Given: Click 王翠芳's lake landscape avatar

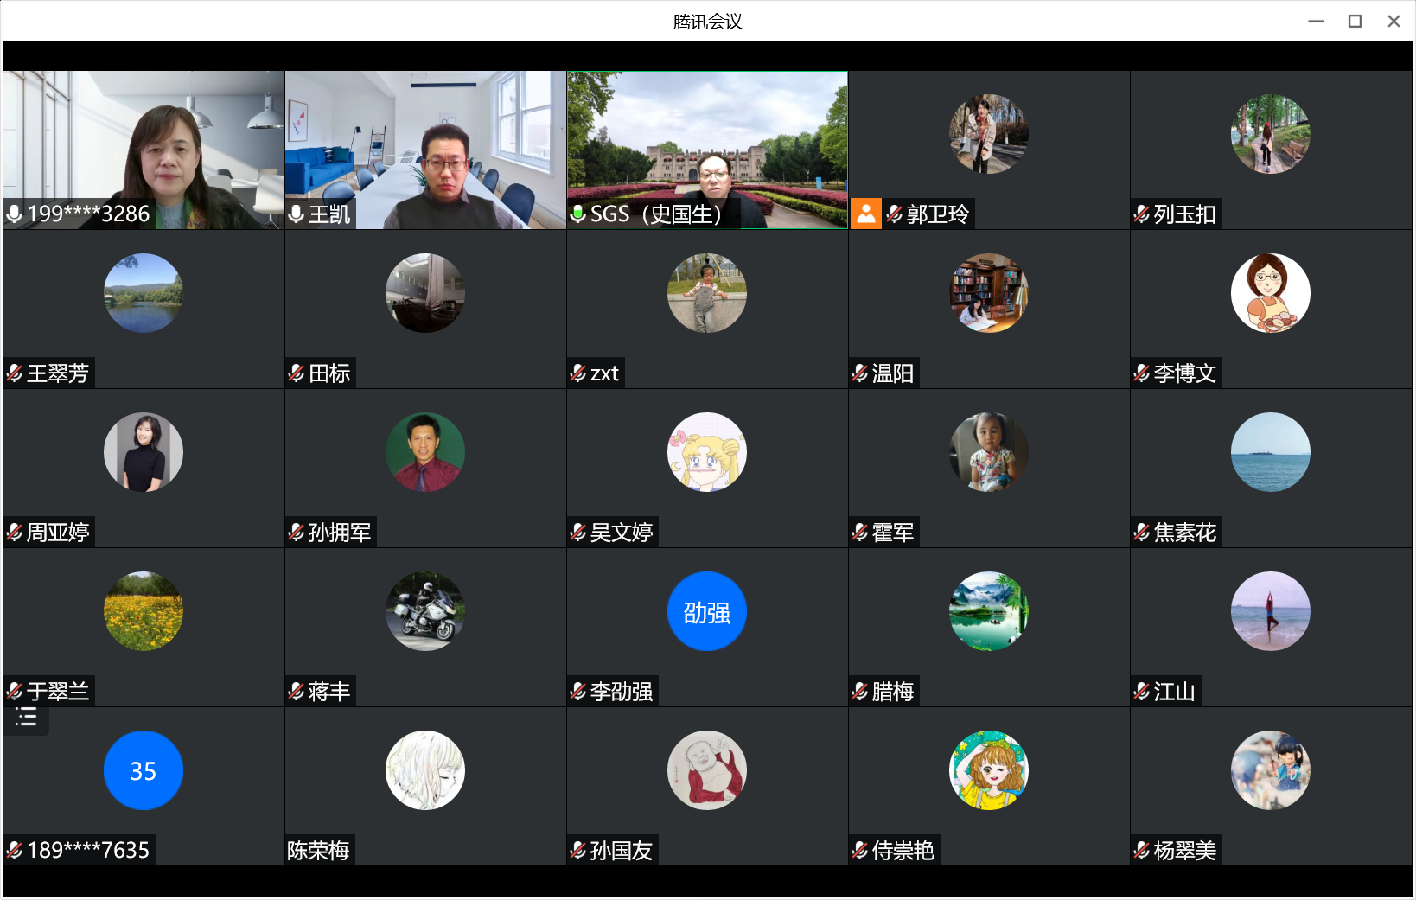Looking at the screenshot, I should coord(144,293).
